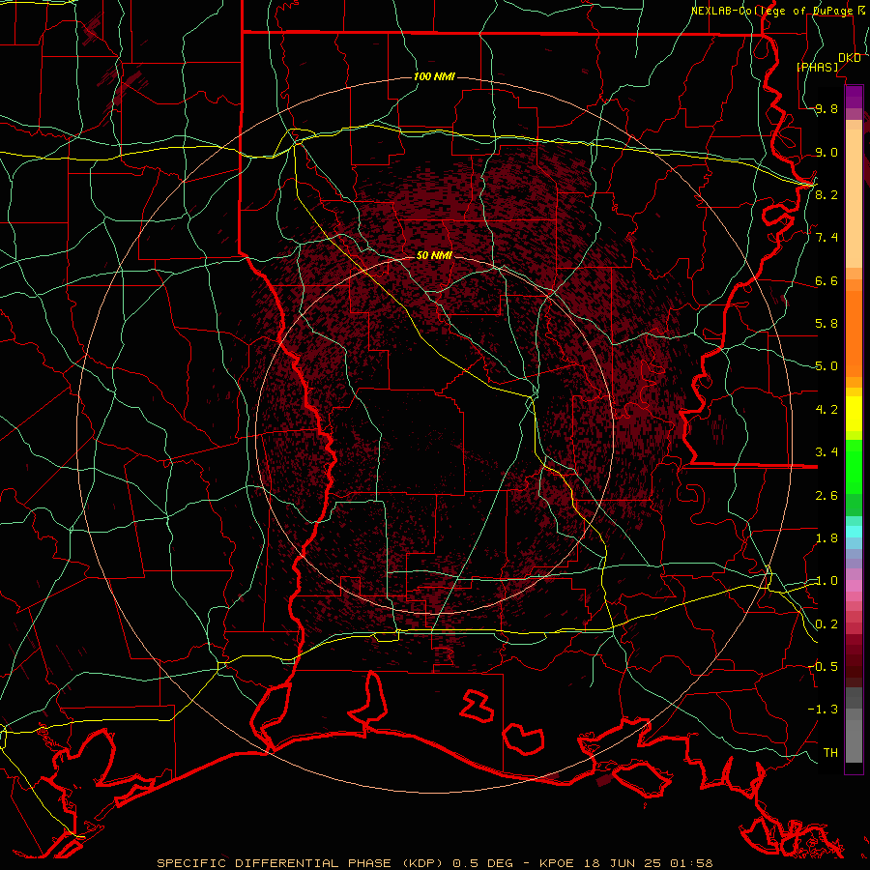
Task: Pick the cyan segment of the color bar
Action: click(854, 532)
